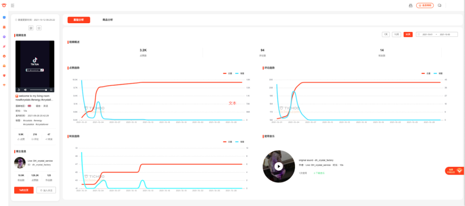The image size is (465, 206).
Task: Click the QR code icon above the video
Action: [x=31, y=28]
